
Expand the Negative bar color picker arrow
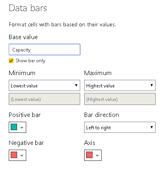(22, 156)
